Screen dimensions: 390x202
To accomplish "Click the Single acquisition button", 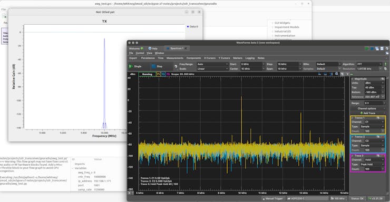I will (x=135, y=66).
